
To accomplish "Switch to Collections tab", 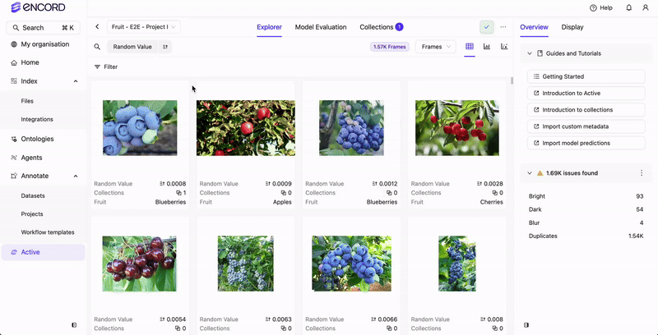I will 377,27.
